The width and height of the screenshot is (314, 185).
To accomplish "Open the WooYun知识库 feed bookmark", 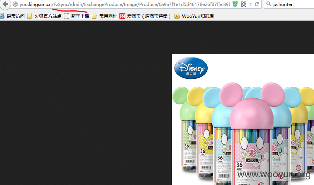I will point(194,16).
